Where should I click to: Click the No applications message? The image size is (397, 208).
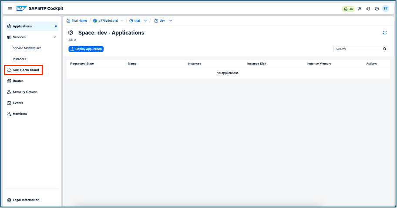227,73
